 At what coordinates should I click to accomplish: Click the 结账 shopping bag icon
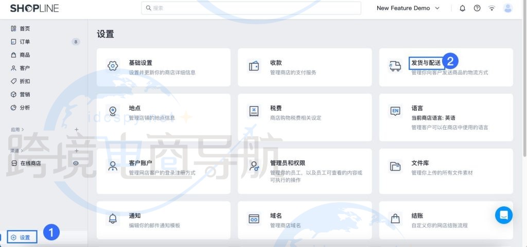[395, 218]
